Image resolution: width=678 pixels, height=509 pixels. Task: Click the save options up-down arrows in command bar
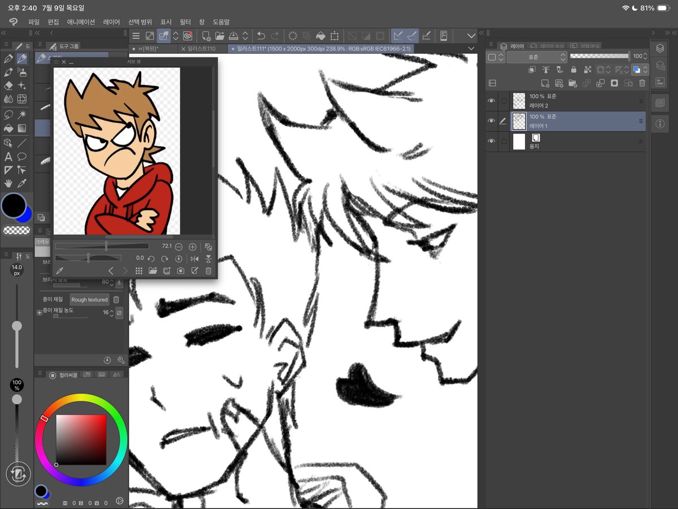click(x=245, y=36)
